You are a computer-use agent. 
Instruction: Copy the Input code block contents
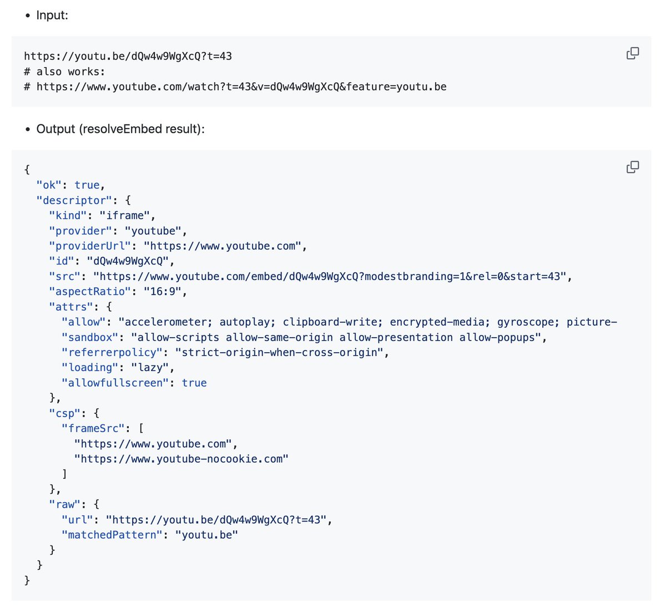click(633, 53)
